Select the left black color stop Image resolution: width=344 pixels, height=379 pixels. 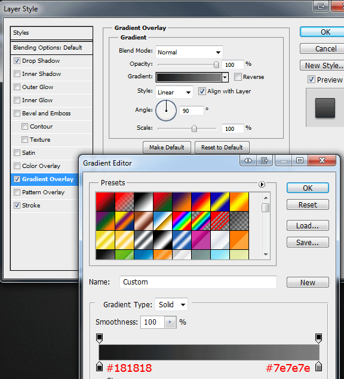point(99,366)
